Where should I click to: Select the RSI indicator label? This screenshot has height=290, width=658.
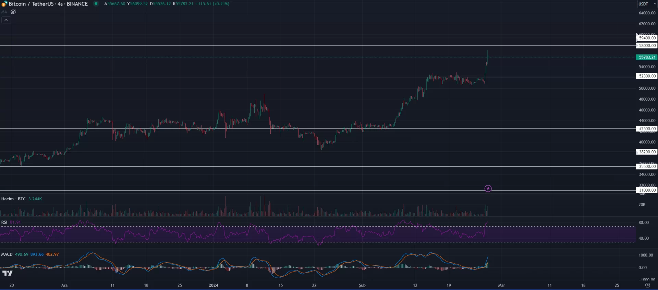pyautogui.click(x=4, y=223)
